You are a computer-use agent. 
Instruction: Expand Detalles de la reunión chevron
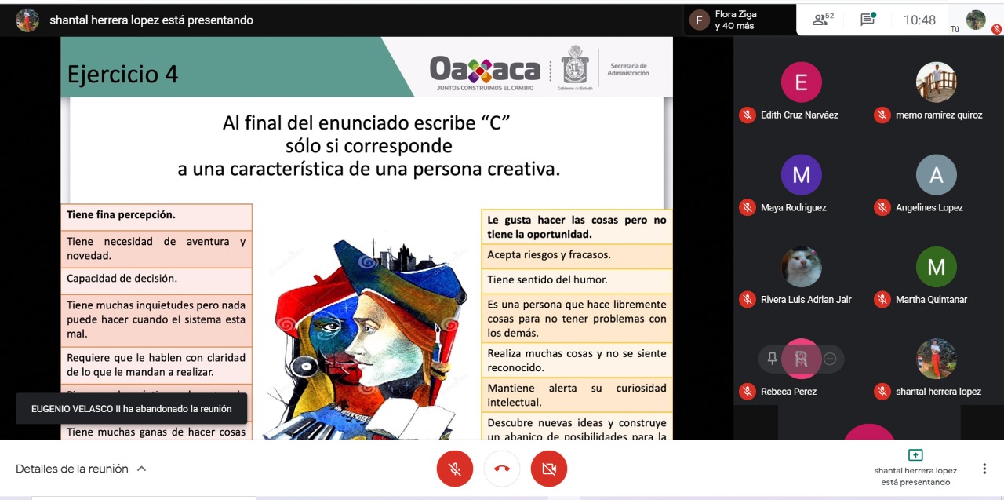tap(142, 469)
